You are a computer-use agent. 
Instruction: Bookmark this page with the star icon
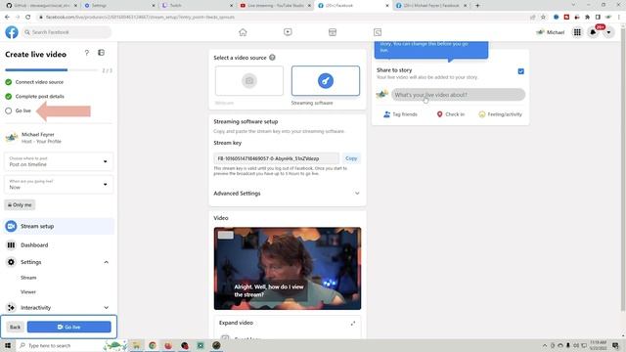coord(543,18)
